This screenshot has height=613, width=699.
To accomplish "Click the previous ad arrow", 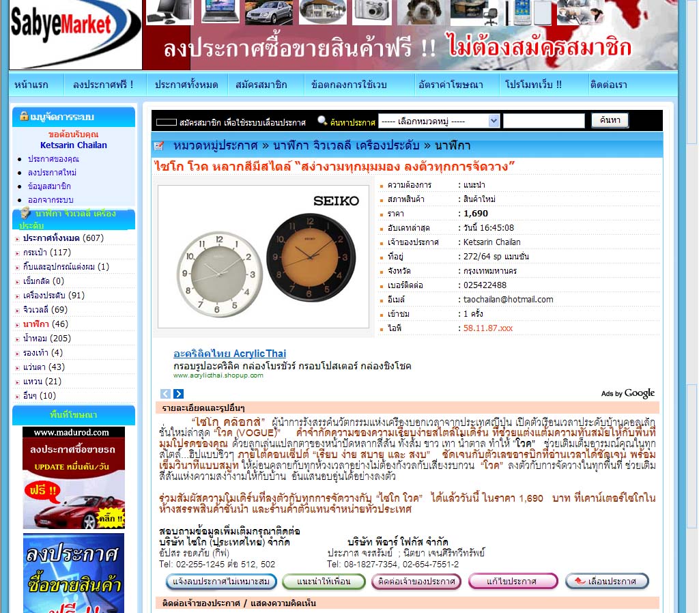I will pyautogui.click(x=165, y=394).
